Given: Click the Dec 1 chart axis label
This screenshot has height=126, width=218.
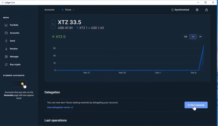Looking at the screenshot, I should 158,73.
